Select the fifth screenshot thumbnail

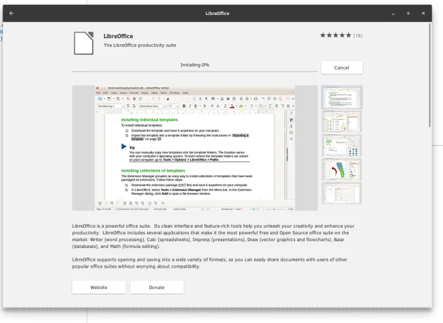coord(341,193)
